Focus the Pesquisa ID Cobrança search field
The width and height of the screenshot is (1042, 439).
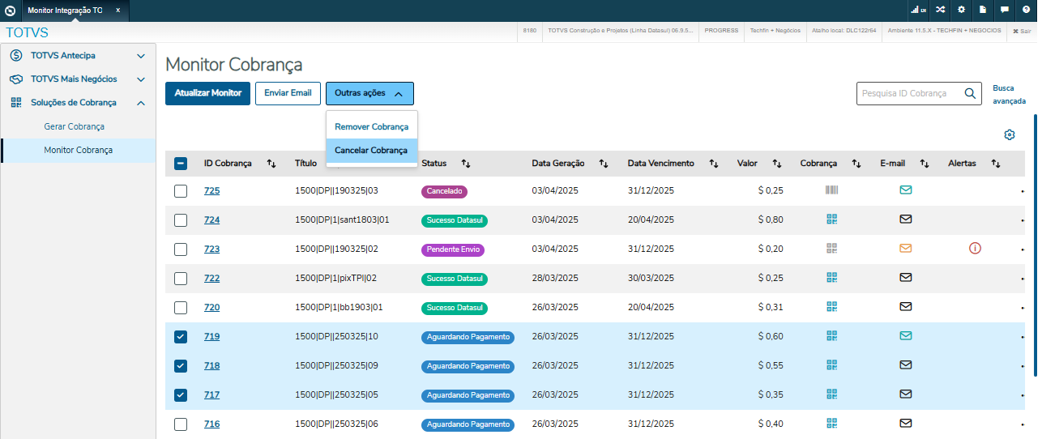(910, 93)
